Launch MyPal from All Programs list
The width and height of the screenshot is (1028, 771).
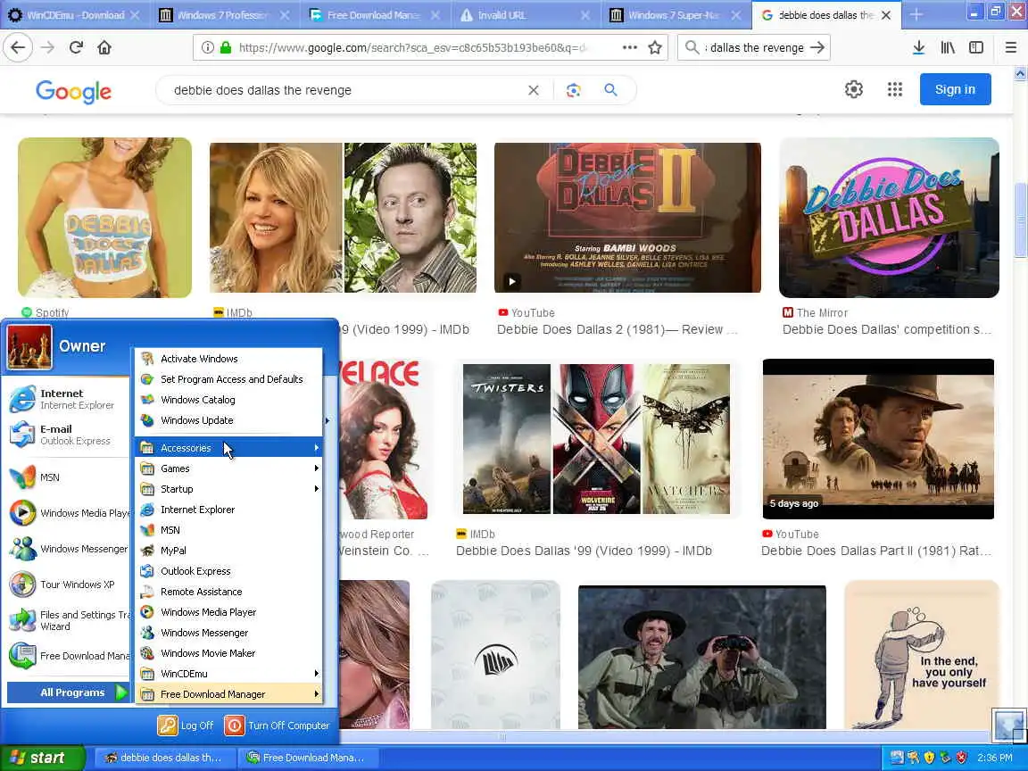coord(229,551)
